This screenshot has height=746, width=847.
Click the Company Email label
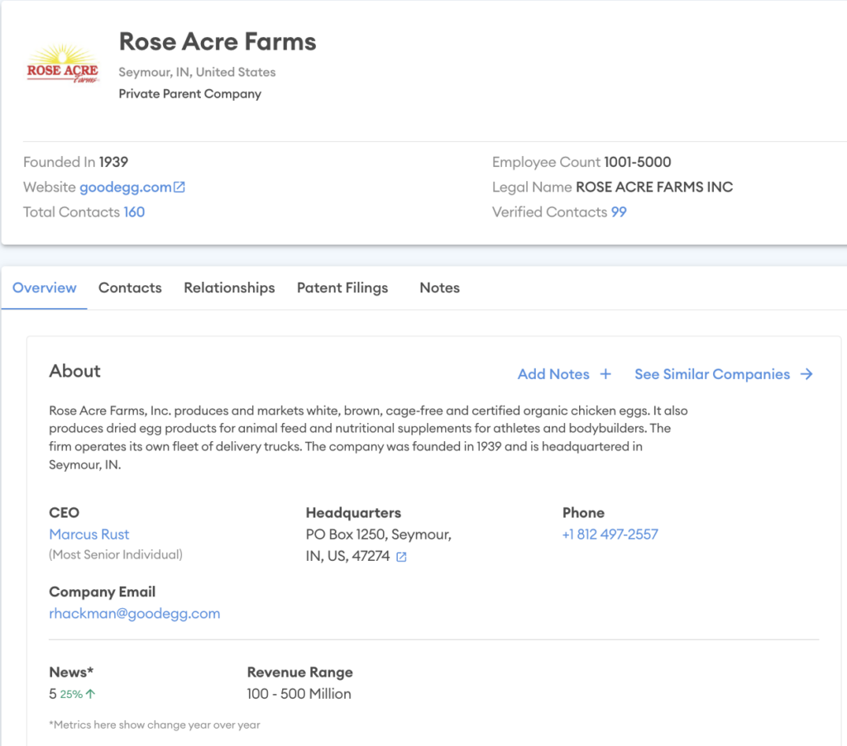102,592
